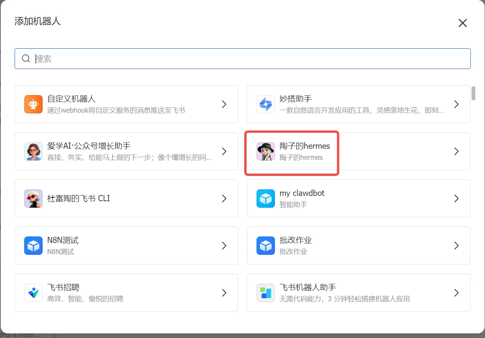This screenshot has width=485, height=338.
Task: Click the 批改作业 blue cube icon
Action: tap(266, 246)
